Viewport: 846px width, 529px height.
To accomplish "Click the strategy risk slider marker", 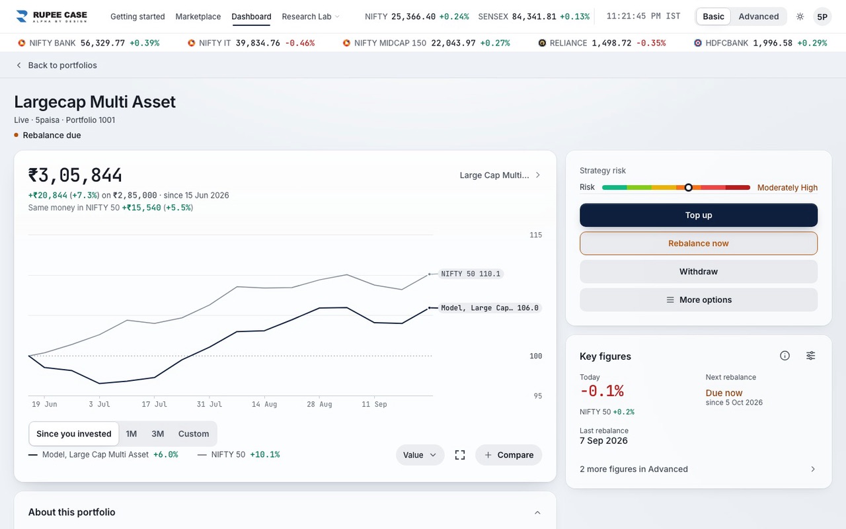I will click(688, 188).
